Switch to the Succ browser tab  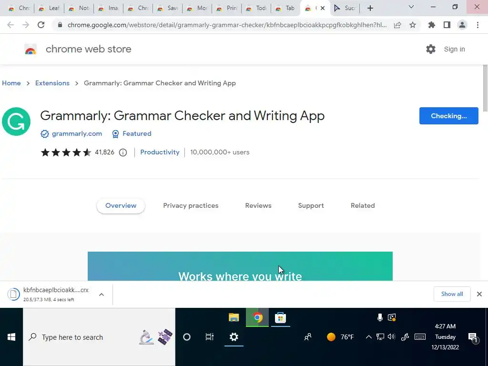345,8
